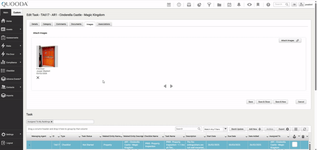Click Save & Close button
317x150 pixels.
coord(264,102)
